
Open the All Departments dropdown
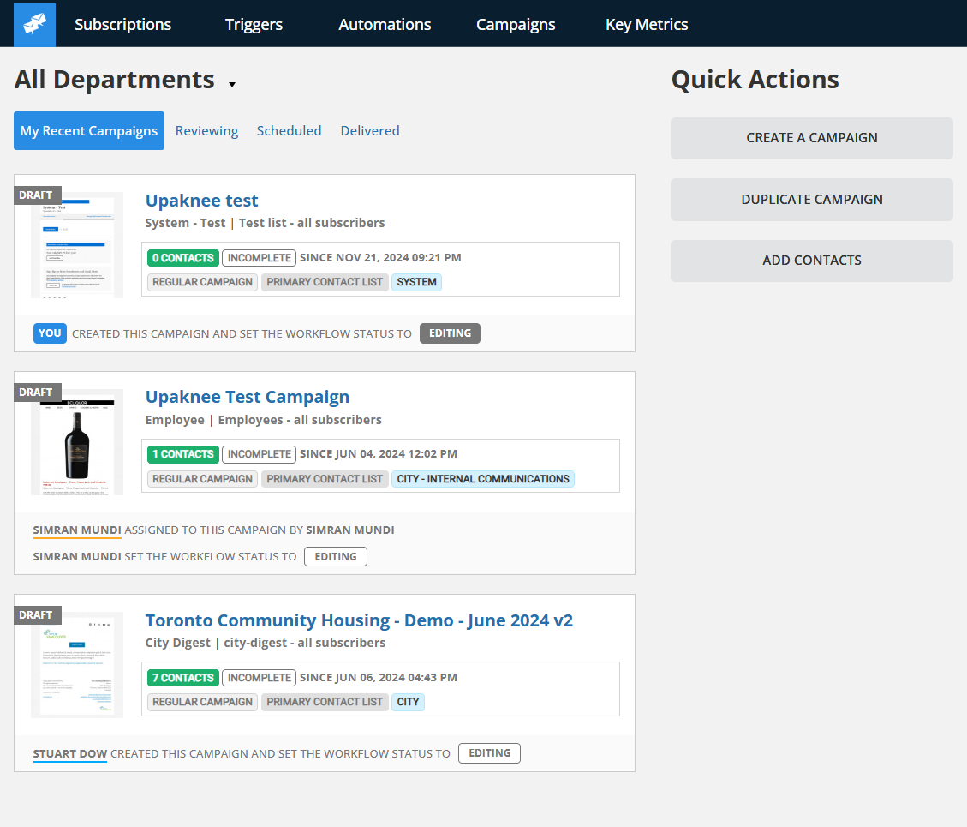coord(125,79)
